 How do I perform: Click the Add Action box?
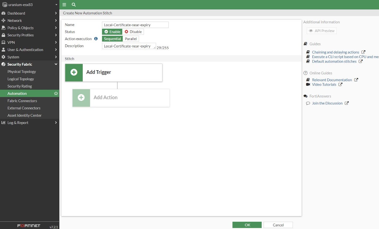point(121,98)
